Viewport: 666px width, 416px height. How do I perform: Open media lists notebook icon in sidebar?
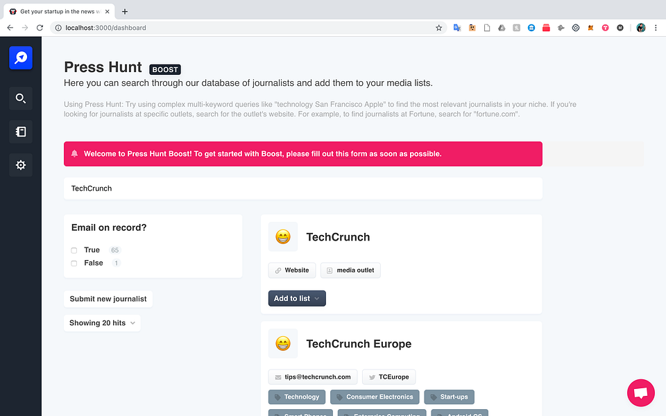(21, 132)
